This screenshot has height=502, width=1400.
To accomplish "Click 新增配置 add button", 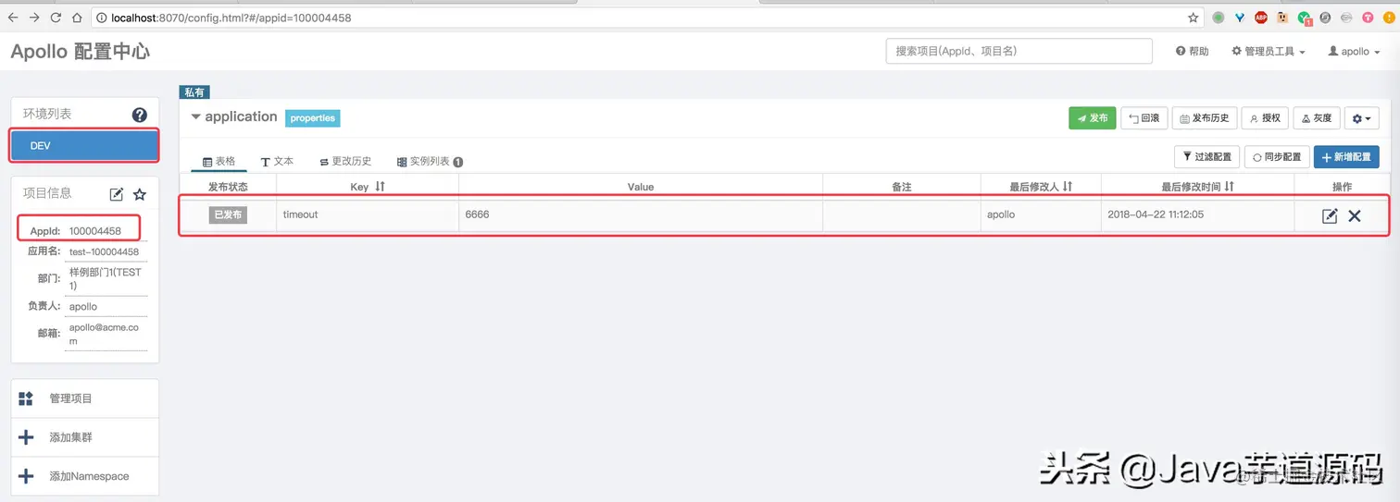I will coord(1346,157).
